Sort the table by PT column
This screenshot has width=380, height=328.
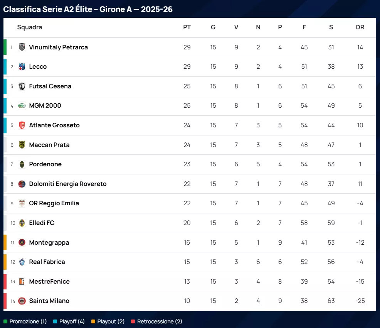187,27
